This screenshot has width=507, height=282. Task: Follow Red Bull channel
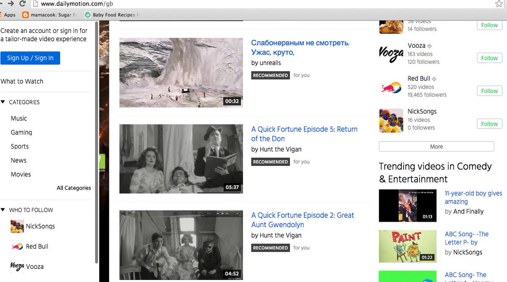tap(489, 91)
